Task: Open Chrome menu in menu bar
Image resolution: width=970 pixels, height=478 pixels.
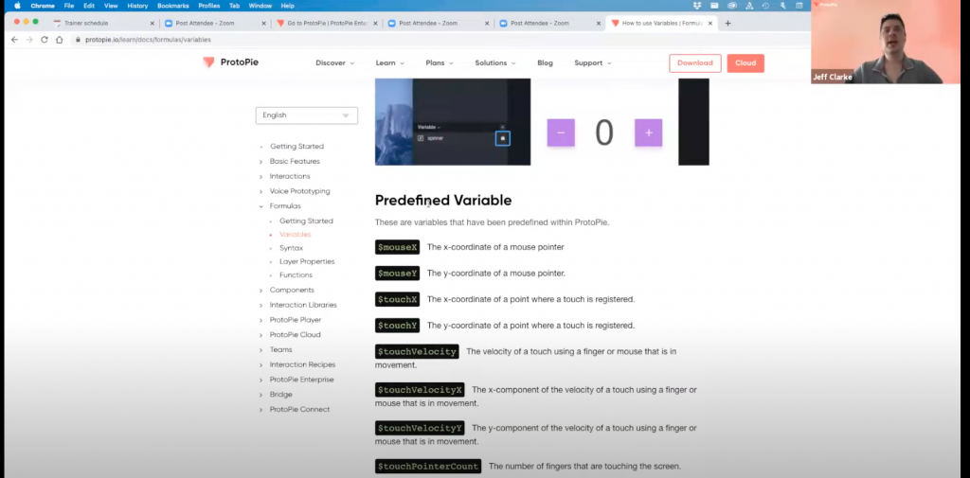Action: (43, 6)
